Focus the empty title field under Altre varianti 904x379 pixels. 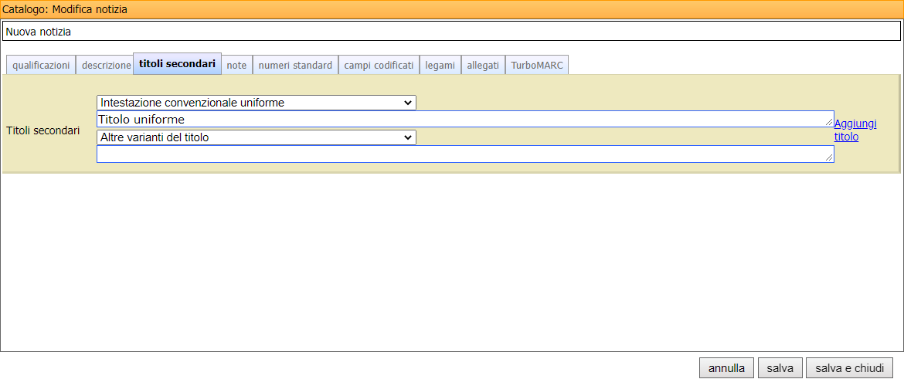click(x=464, y=154)
